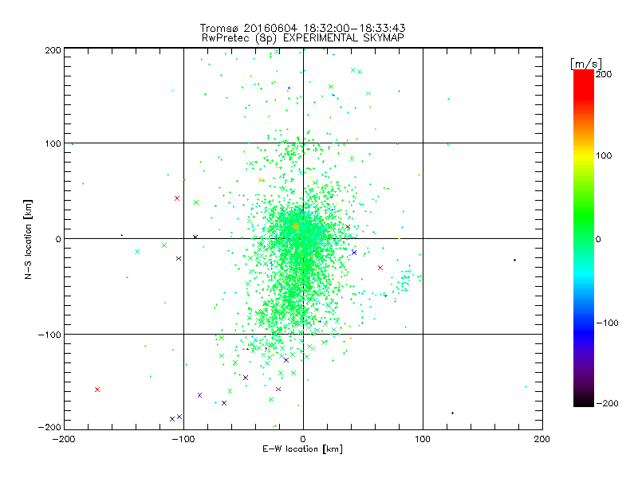Click the plot title with the Tromsø date and time

(x=303, y=28)
